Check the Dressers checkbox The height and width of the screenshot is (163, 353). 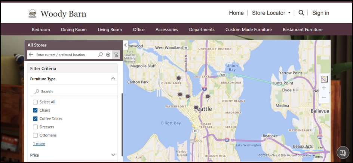tap(36, 127)
